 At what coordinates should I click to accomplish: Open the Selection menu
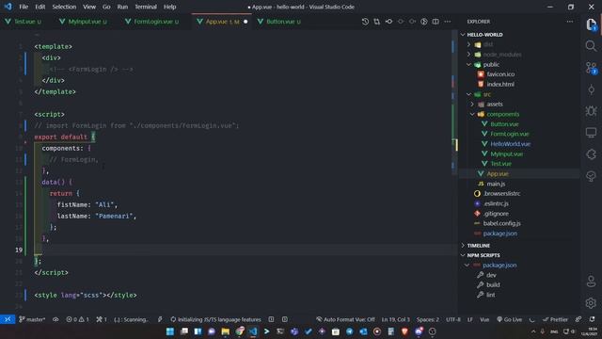coord(64,7)
